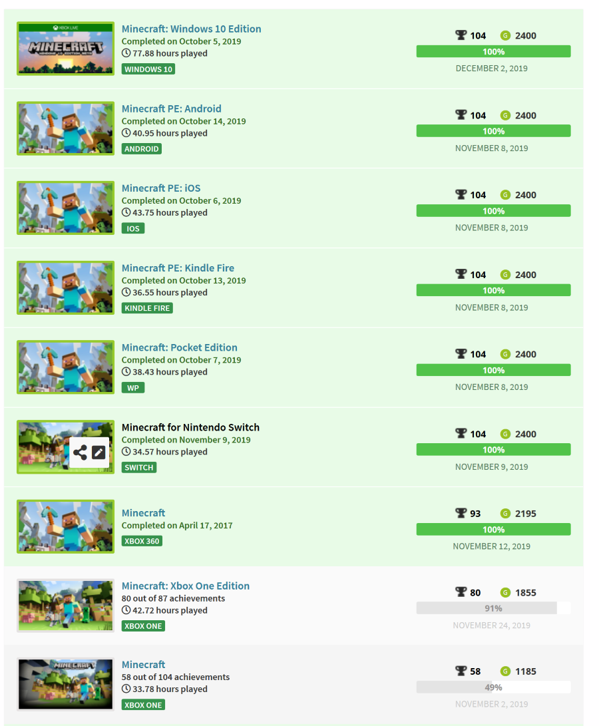This screenshot has width=599, height=726.
Task: Click the share icon on Nintendo Switch thumbnail
Action: click(x=80, y=453)
